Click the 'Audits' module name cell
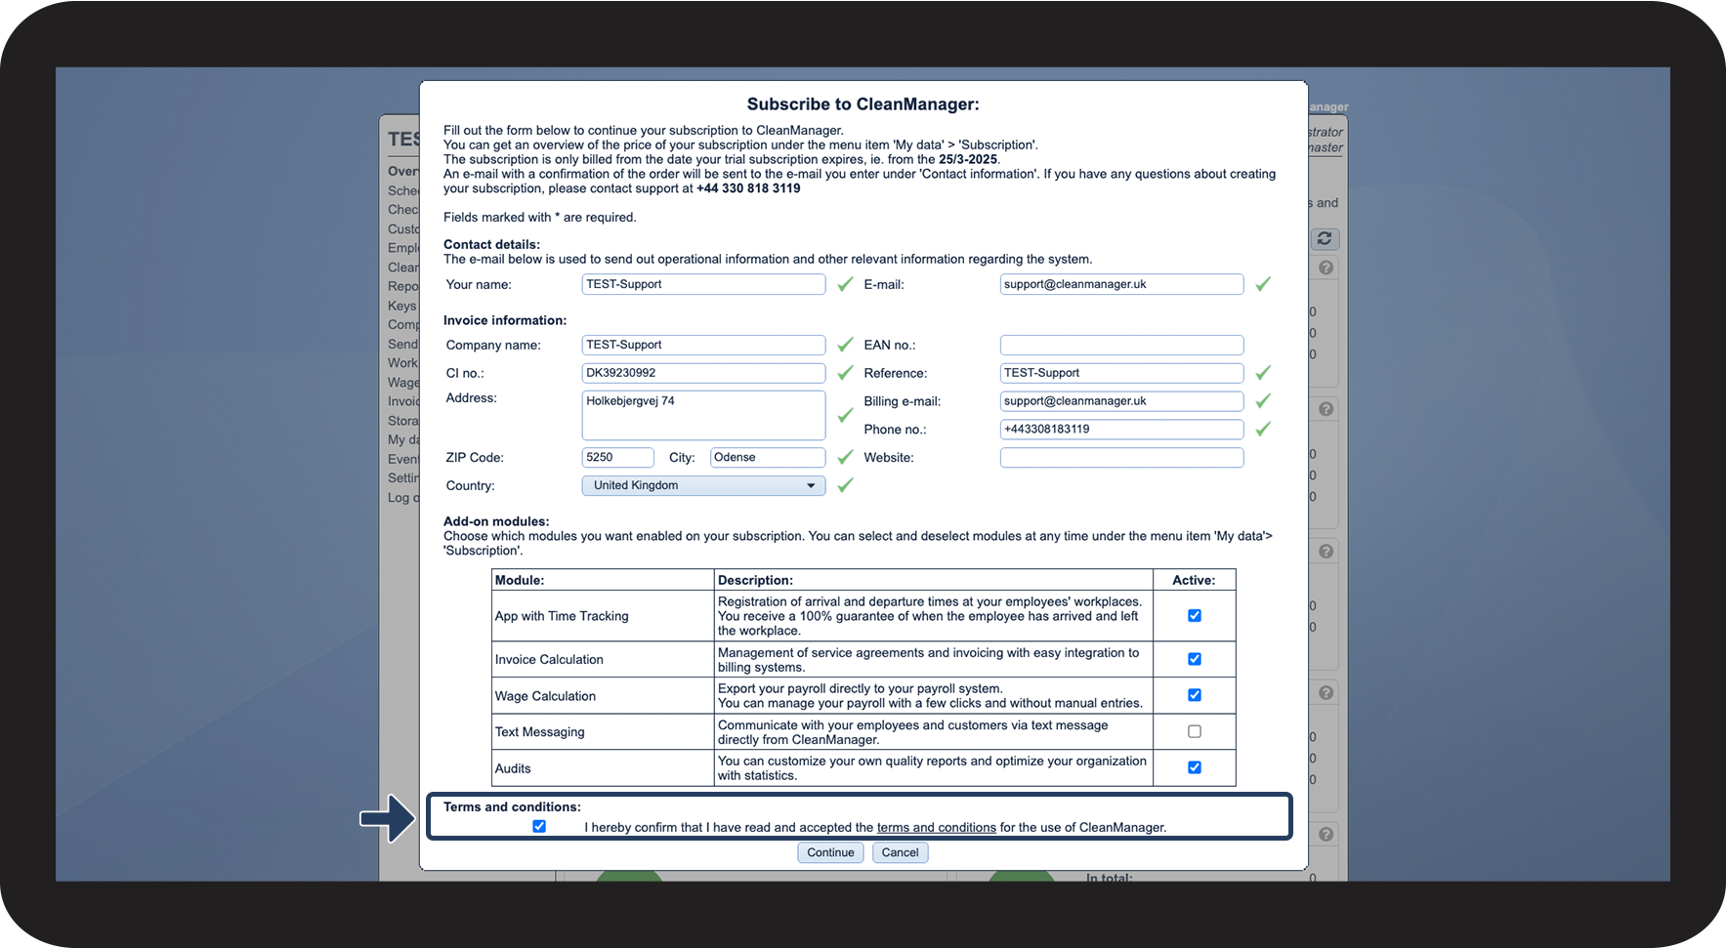 603,768
